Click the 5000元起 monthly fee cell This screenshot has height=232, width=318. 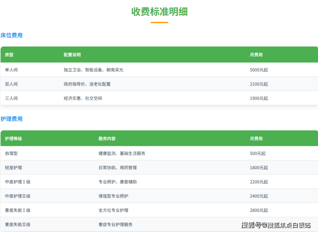(259, 70)
